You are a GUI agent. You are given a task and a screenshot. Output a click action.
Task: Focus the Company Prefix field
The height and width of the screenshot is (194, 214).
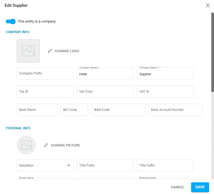(45, 74)
